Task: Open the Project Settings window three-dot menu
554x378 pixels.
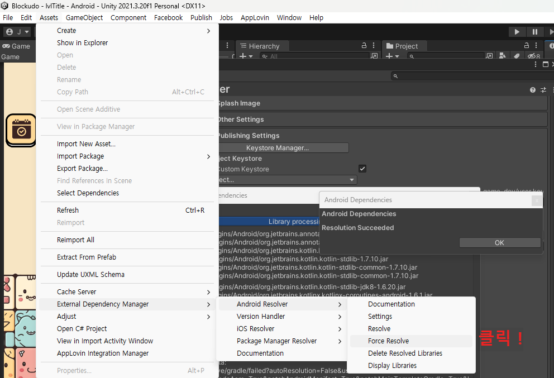Action: coord(536,64)
